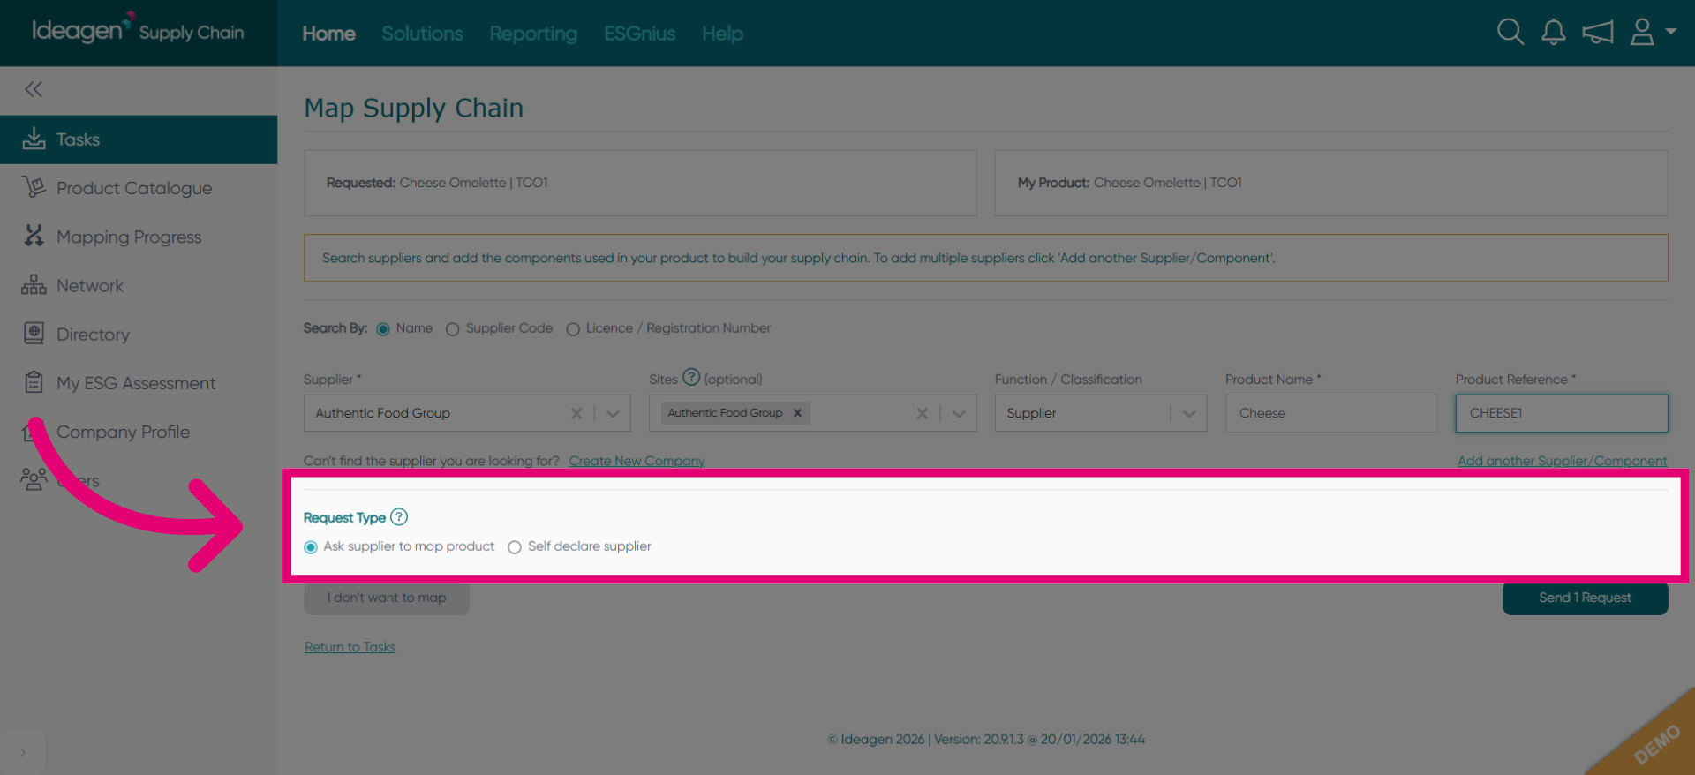Open Tasks in the sidebar

[139, 139]
